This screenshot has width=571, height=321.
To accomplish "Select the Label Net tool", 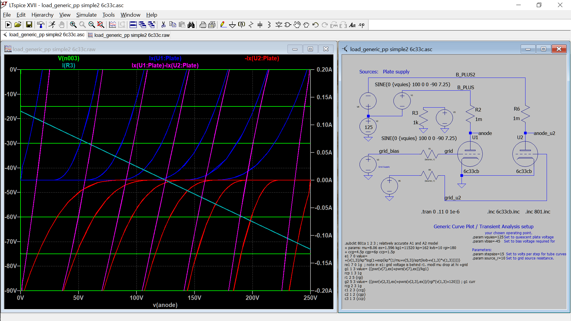I will pos(242,25).
